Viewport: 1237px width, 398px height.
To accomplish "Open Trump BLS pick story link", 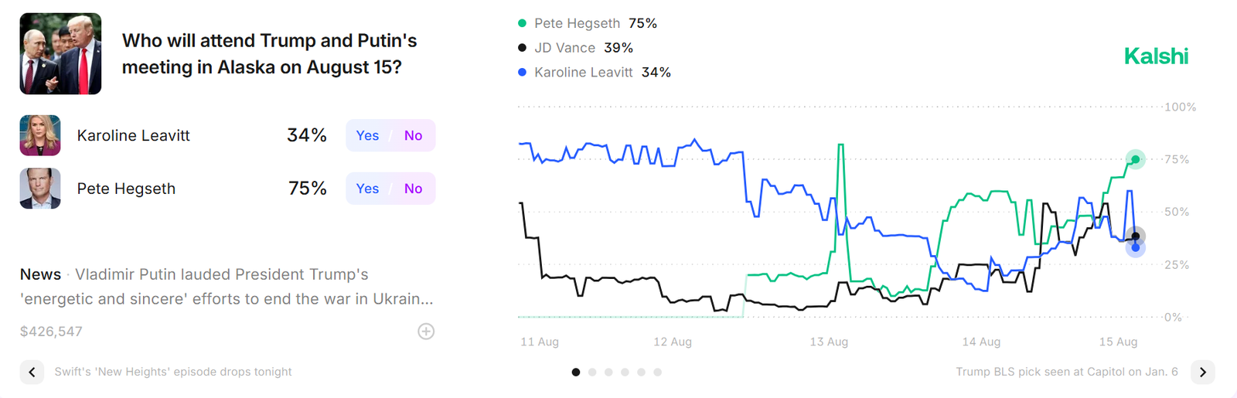I will point(1066,372).
